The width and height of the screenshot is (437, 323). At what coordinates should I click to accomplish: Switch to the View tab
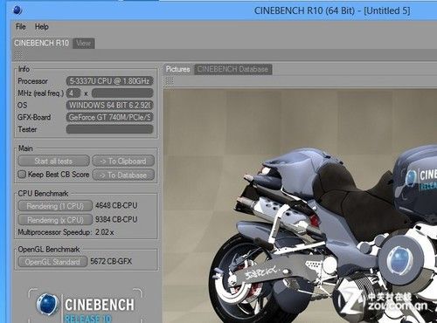click(x=83, y=44)
